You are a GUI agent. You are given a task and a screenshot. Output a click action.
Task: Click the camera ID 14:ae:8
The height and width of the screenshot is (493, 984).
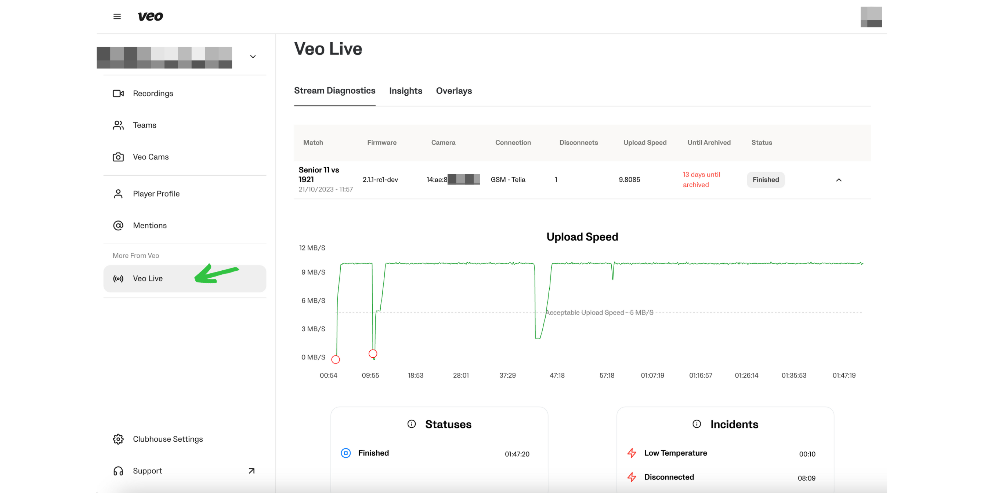tap(437, 180)
